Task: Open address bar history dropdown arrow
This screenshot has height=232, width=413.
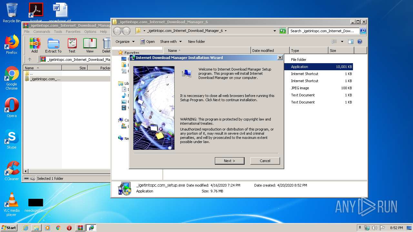Action: [x=275, y=31]
